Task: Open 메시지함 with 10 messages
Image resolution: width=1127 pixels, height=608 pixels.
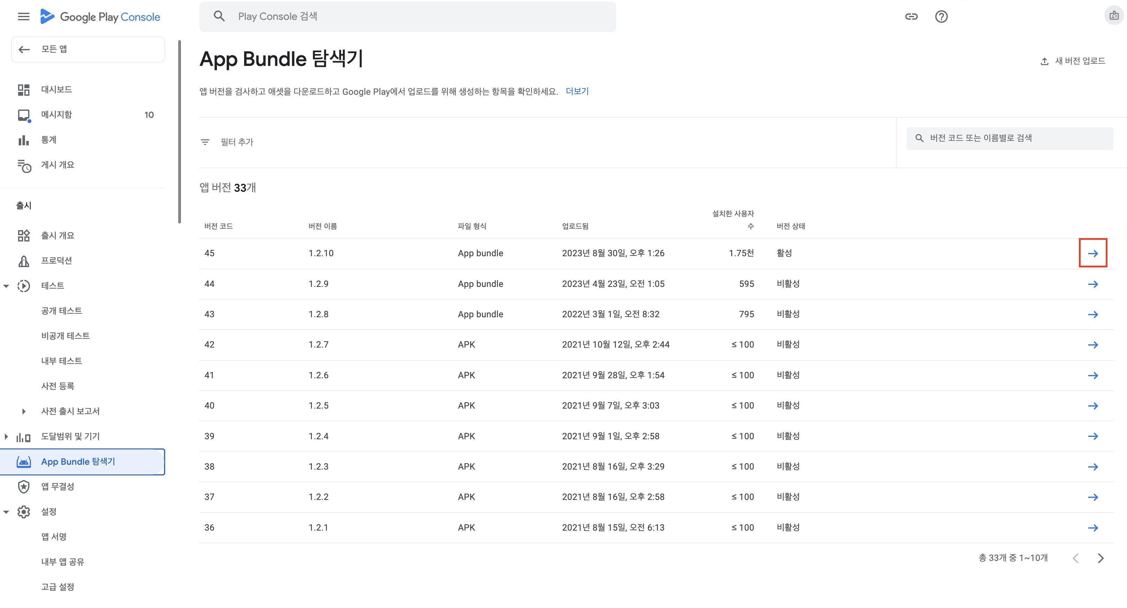Action: click(56, 115)
